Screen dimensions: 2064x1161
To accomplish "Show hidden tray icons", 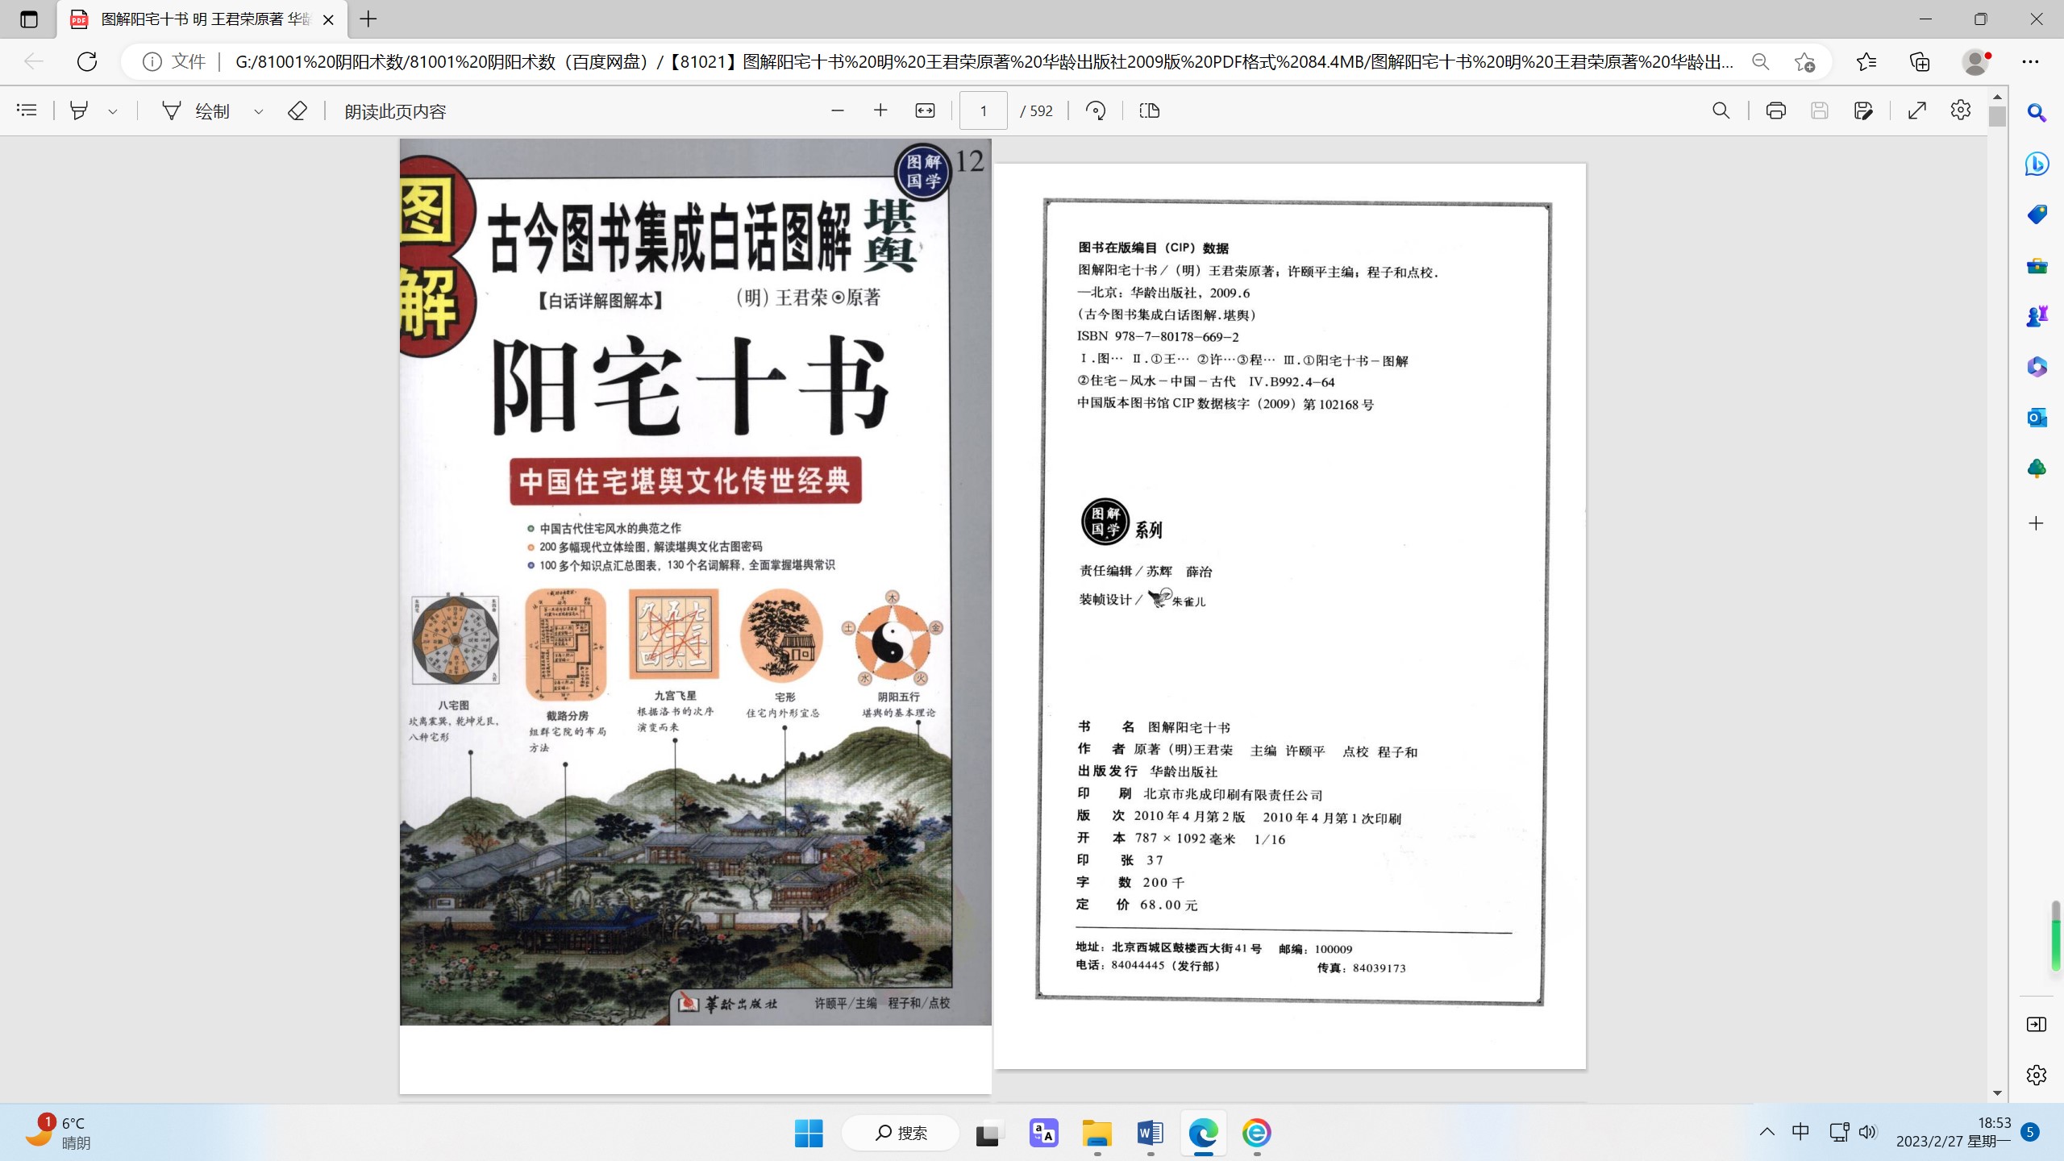I will 1766,1132.
